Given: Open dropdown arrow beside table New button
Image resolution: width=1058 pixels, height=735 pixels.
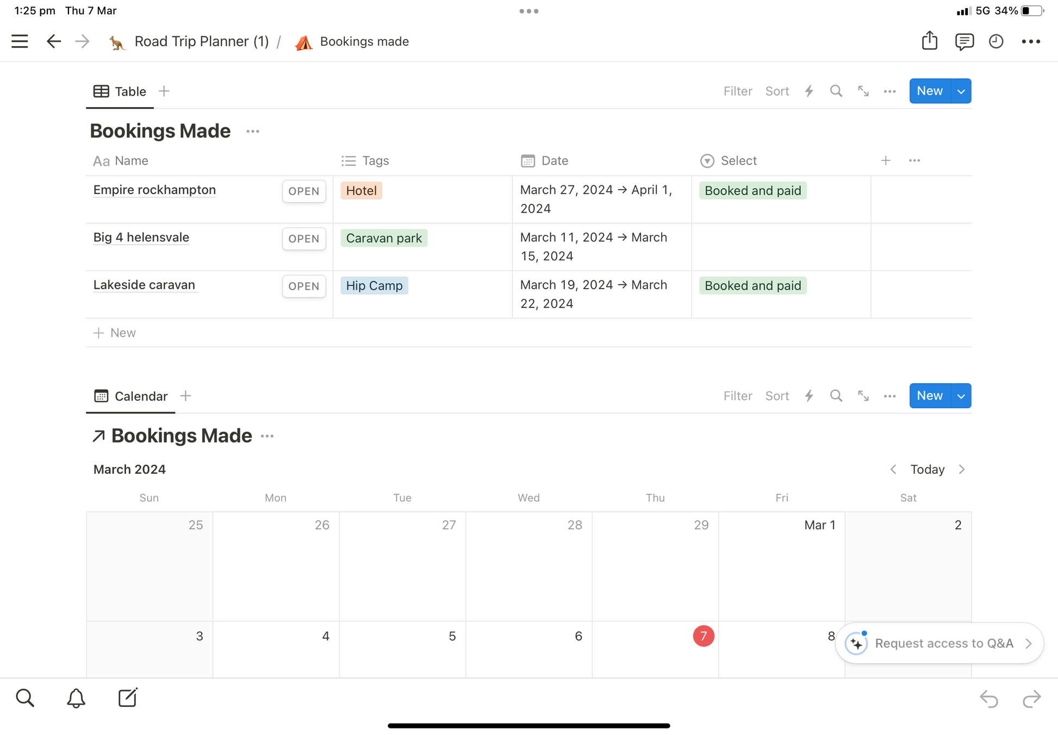Looking at the screenshot, I should pos(961,91).
